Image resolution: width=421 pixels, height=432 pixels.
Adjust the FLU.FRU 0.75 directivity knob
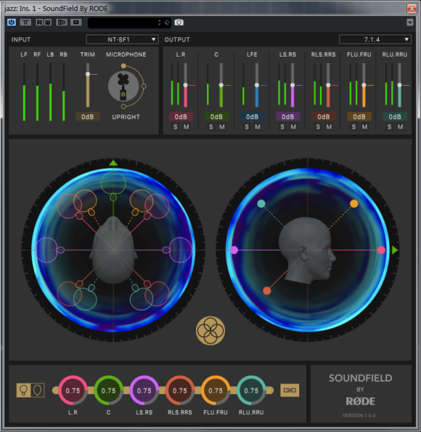pos(216,391)
